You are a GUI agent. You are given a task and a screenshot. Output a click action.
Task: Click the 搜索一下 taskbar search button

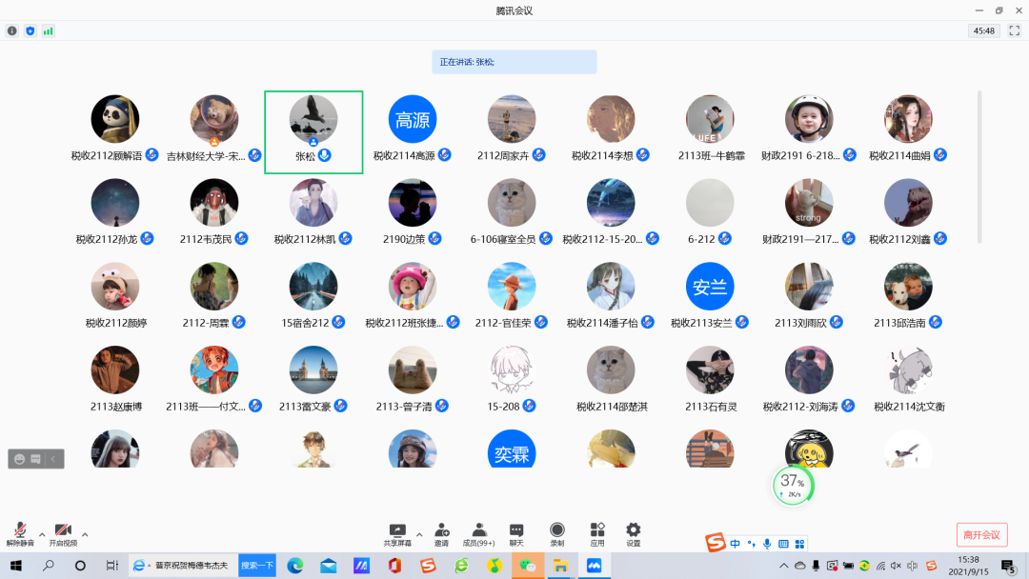tap(257, 566)
